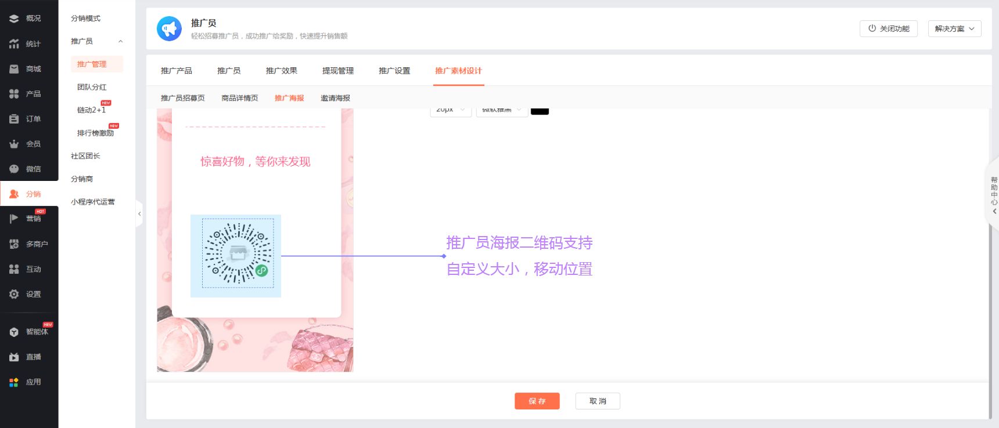Open the 商品详情页 sub-tab
The image size is (999, 428).
[240, 98]
